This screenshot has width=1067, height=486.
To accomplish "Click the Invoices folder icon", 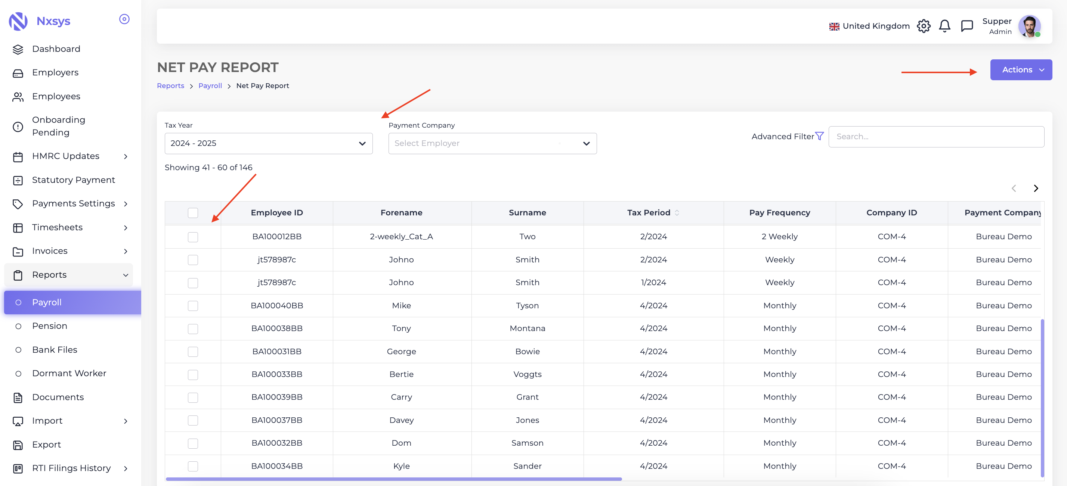I will coord(18,251).
